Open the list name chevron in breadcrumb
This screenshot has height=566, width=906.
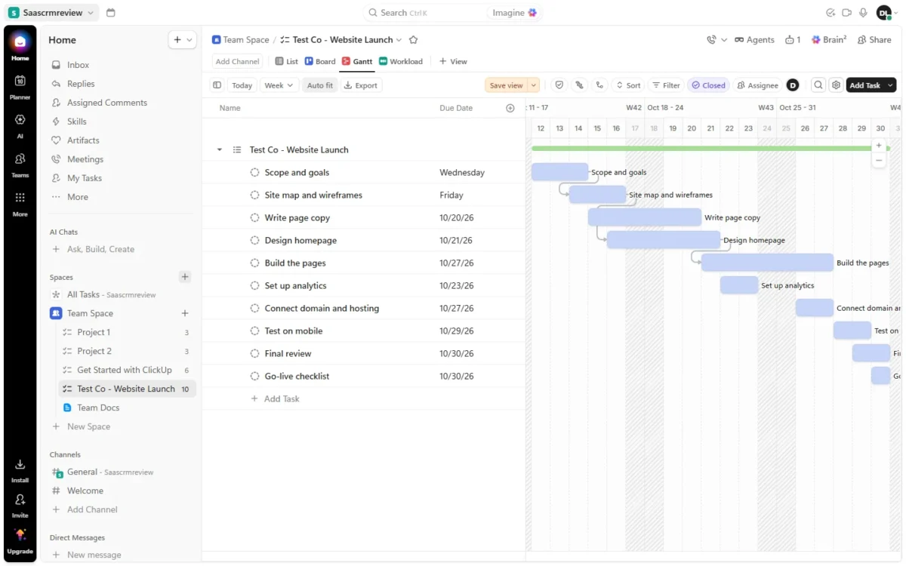tap(399, 40)
